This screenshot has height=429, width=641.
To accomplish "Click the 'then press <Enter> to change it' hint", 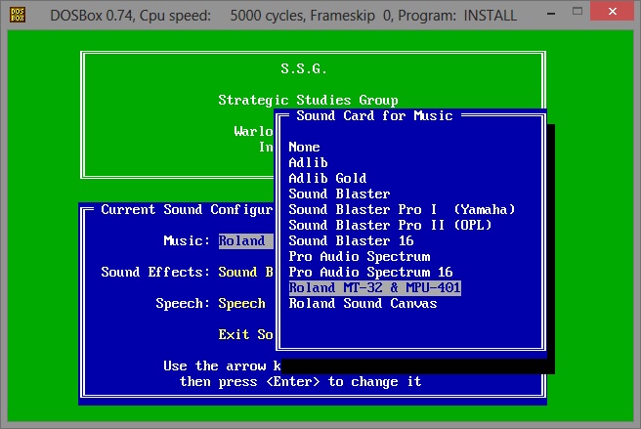I will click(x=301, y=381).
